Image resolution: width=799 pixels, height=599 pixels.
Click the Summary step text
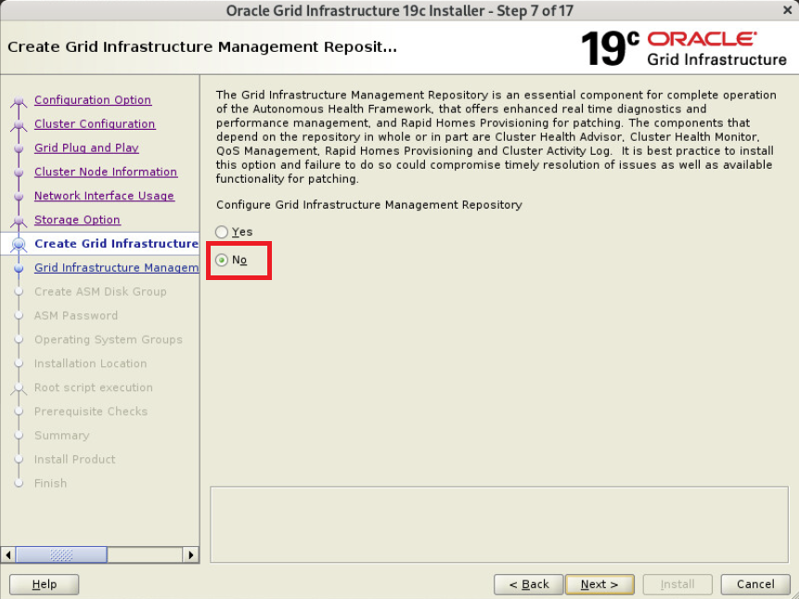coord(62,435)
